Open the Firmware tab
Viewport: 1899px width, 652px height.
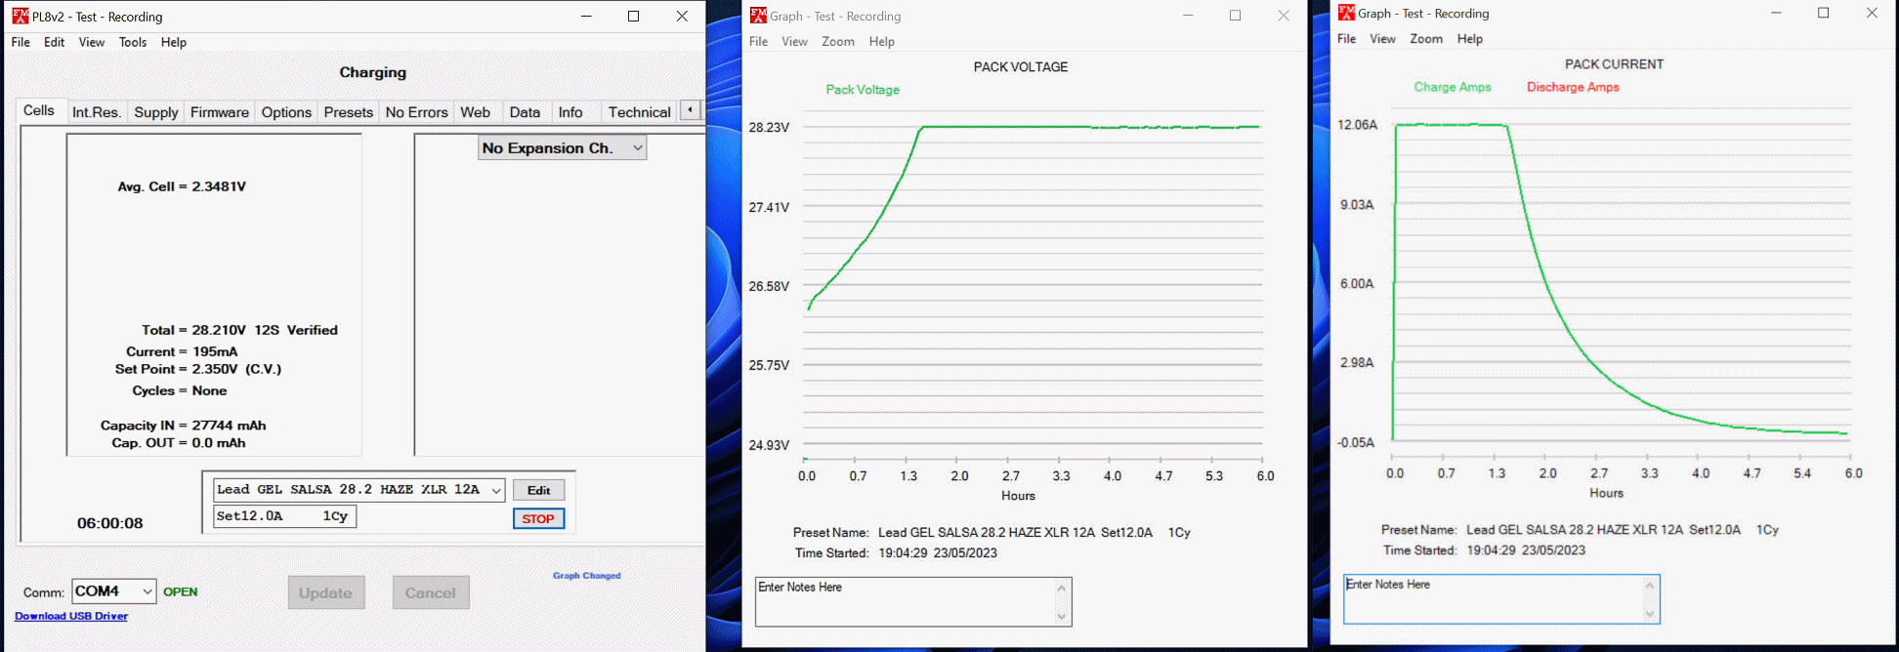click(x=219, y=112)
